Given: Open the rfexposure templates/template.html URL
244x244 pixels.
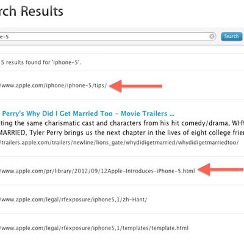Looking at the screenshot, I should point(94,228).
